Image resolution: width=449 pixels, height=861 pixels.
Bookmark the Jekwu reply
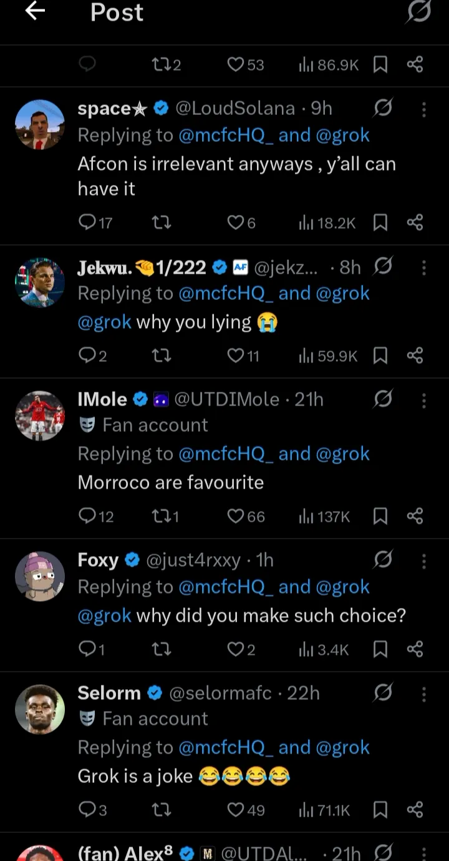click(380, 356)
